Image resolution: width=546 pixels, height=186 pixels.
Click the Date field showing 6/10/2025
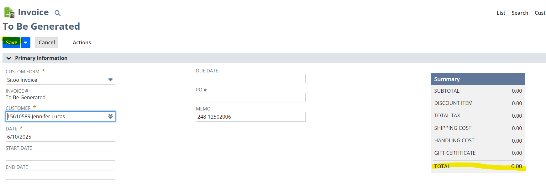point(60,137)
